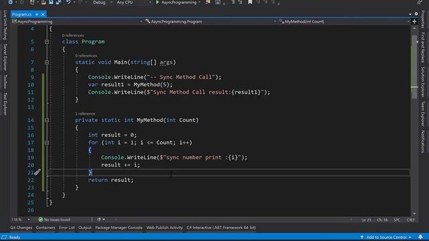Viewport: 429px width, 241px height.
Task: Open the Web Publish Activity tab
Action: point(164,228)
